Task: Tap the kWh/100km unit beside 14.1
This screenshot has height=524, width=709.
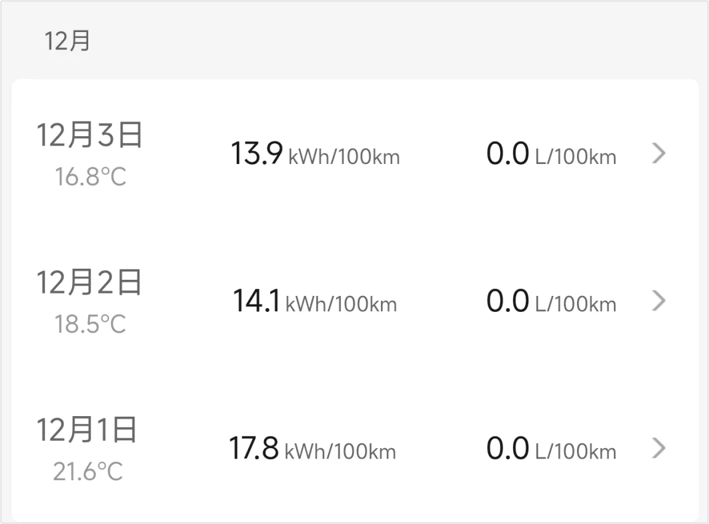Action: (341, 304)
